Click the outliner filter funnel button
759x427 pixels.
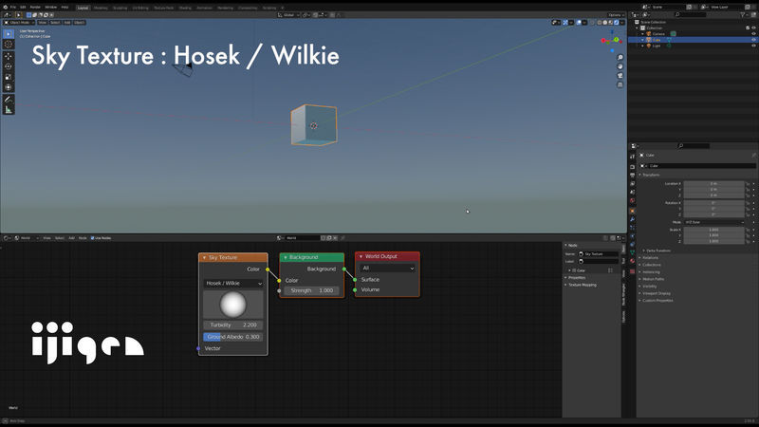click(x=743, y=15)
